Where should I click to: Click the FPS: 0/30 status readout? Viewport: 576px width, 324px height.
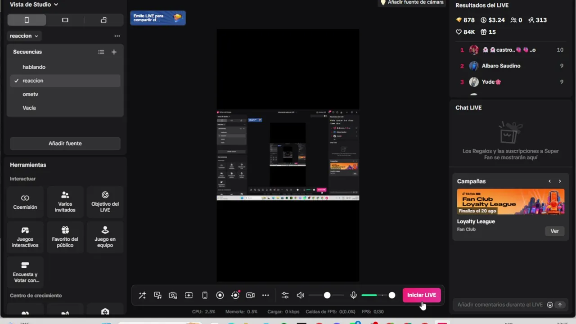pos(373,312)
